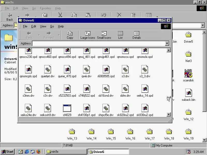The height and width of the screenshot is (155, 207).
Task: Expand the Driver6 Address bar dropdown
Action: point(167,43)
